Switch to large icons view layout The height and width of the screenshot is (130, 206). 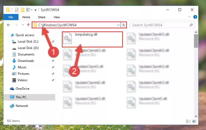pos(194,121)
